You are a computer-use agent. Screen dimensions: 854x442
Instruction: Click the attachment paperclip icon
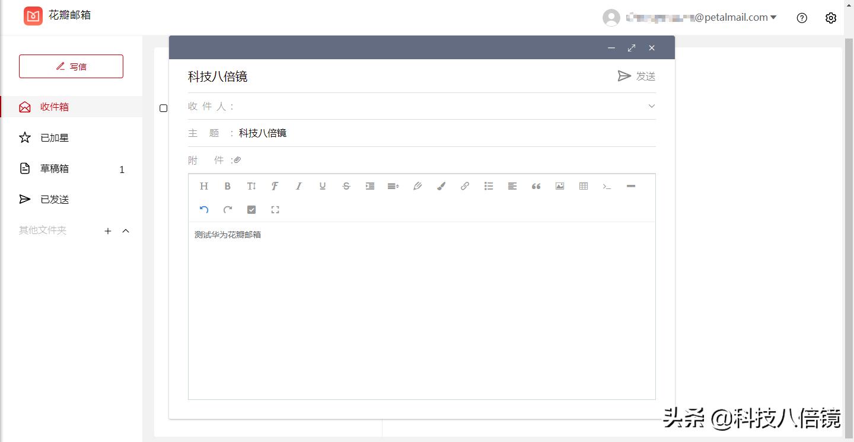point(237,160)
